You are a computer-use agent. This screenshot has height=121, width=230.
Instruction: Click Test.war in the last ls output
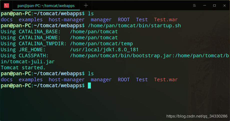(166, 79)
